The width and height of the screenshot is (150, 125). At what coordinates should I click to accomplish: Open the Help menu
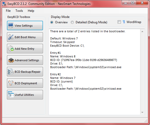coord(31,11)
